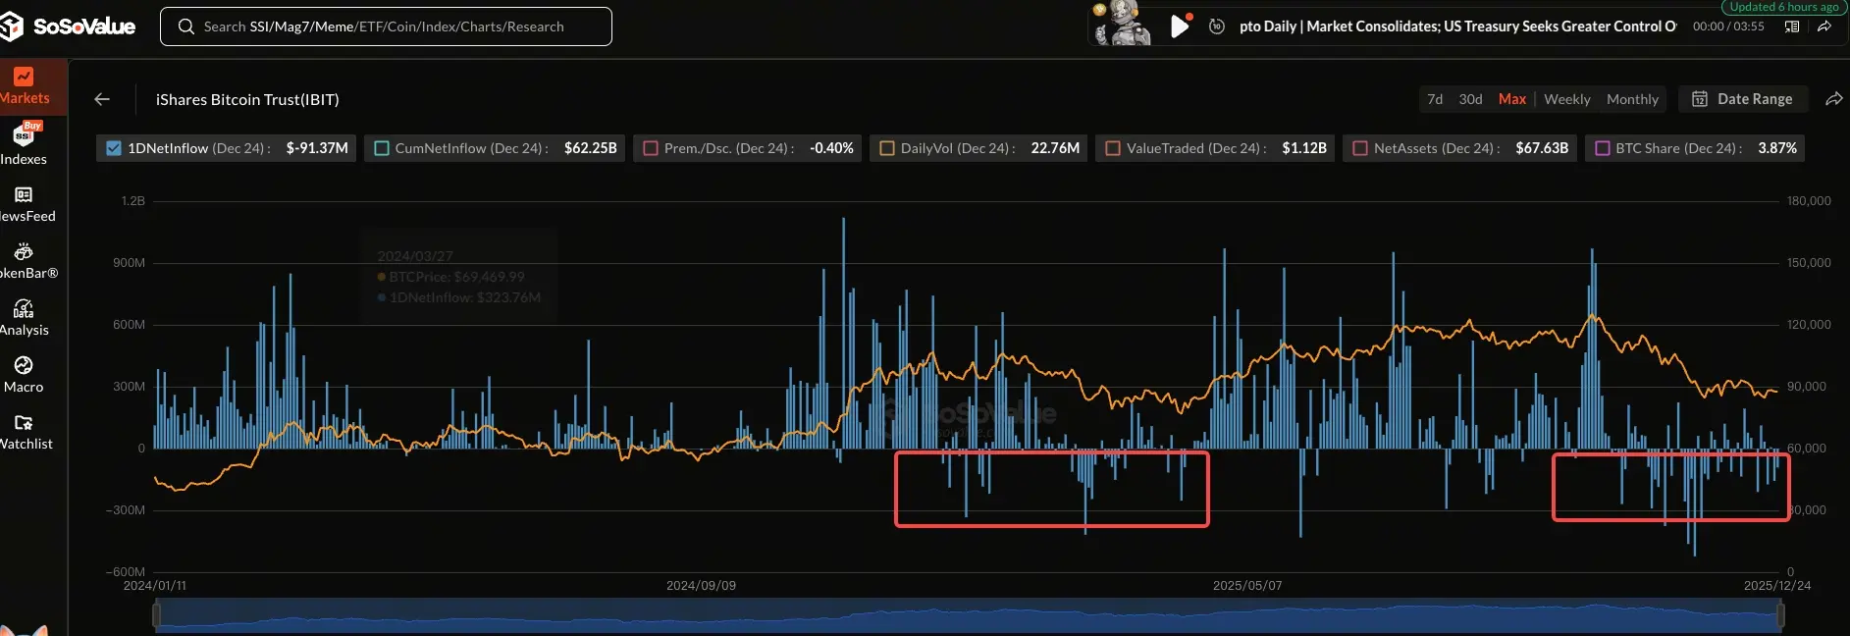
Task: Open the Indexes sidebar section
Action: (24, 143)
